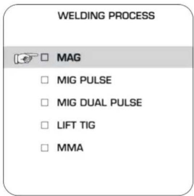Viewport: 194px width, 196px height.
Task: Click the word WELDING in the heading
Action: pyautogui.click(x=82, y=16)
